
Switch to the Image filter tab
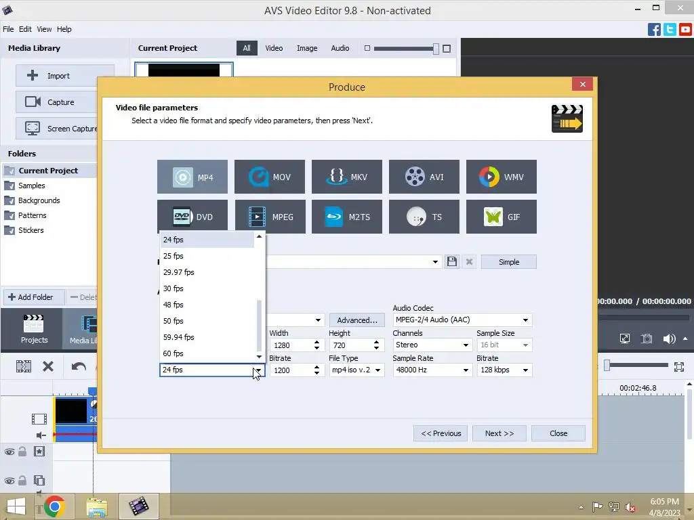(307, 48)
